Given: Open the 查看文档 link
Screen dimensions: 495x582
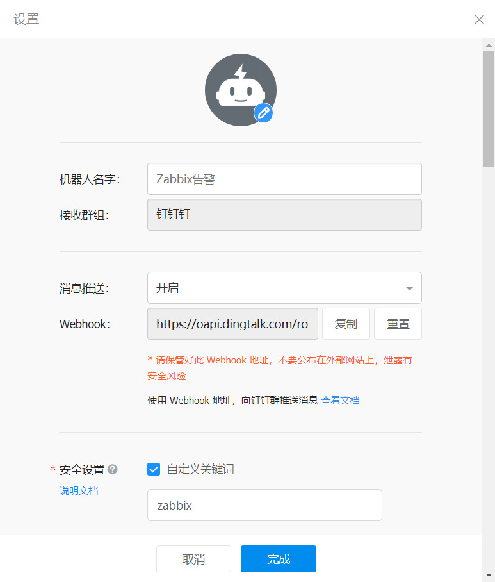Looking at the screenshot, I should coord(340,400).
